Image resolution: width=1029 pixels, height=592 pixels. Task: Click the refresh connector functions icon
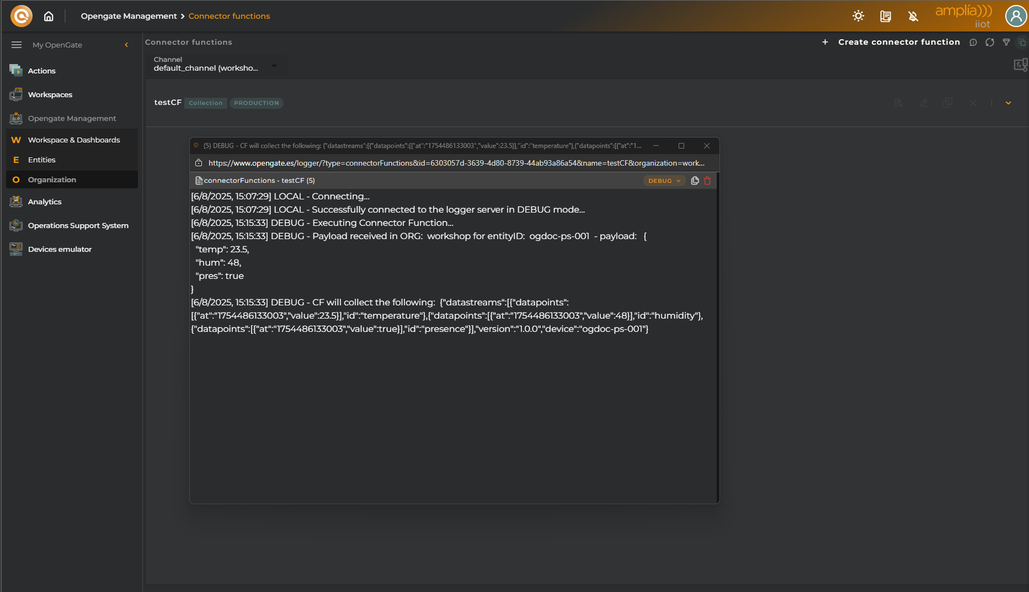click(990, 43)
